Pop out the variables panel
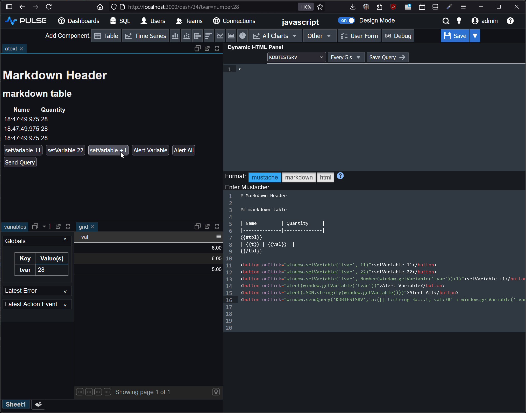This screenshot has height=413, width=526. pyautogui.click(x=58, y=227)
